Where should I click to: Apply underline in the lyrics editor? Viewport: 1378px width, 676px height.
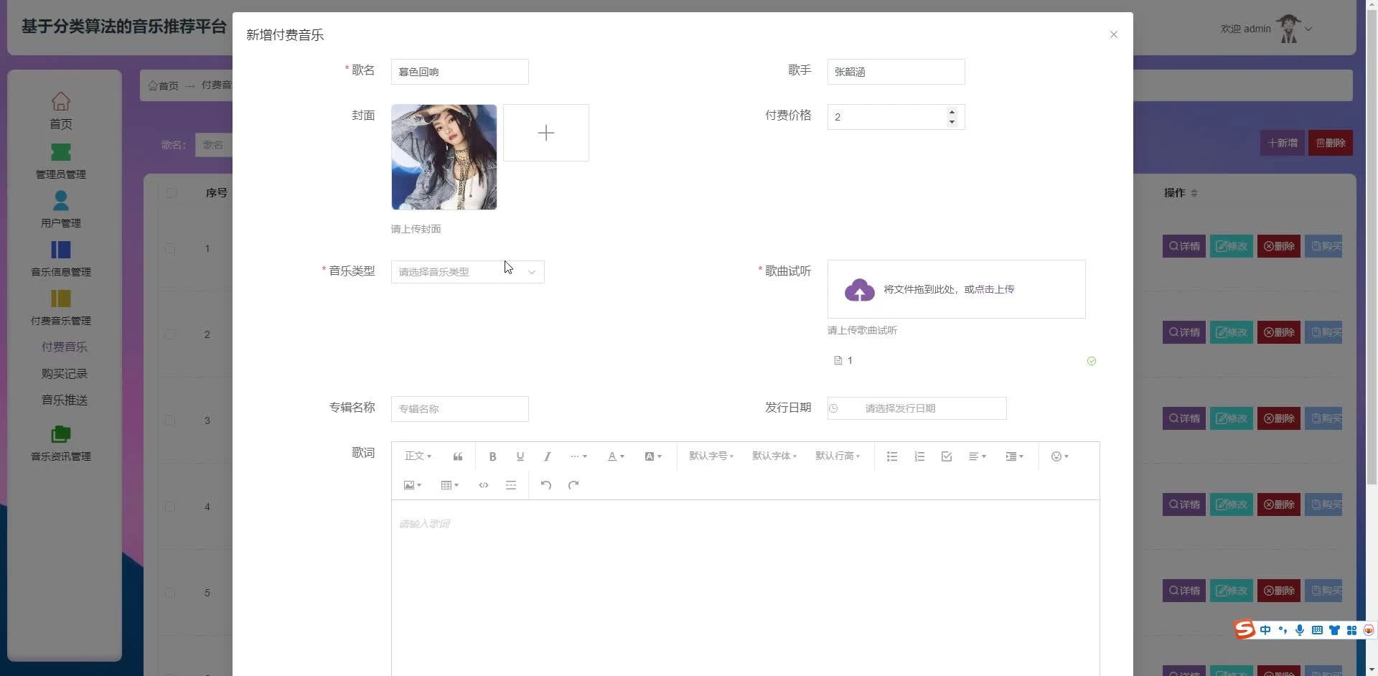click(x=520, y=456)
